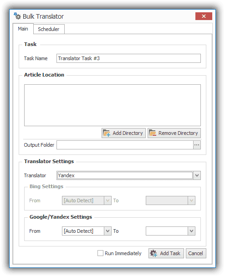225x277 pixels.
Task: Focus the Task Name text field
Action: tap(128, 58)
